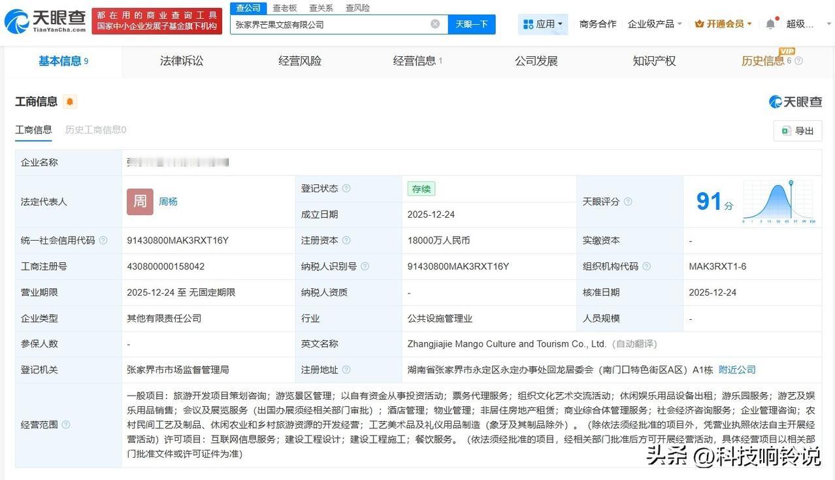
Task: Click the help icon next to 注册资本
Action: (346, 241)
